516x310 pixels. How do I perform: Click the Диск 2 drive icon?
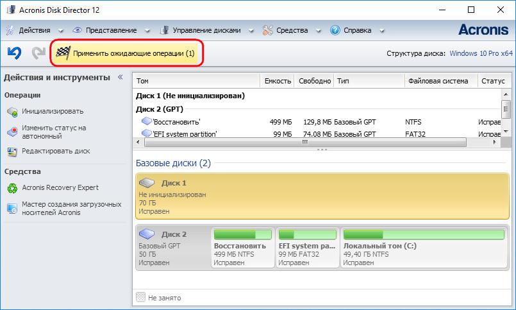click(x=147, y=234)
